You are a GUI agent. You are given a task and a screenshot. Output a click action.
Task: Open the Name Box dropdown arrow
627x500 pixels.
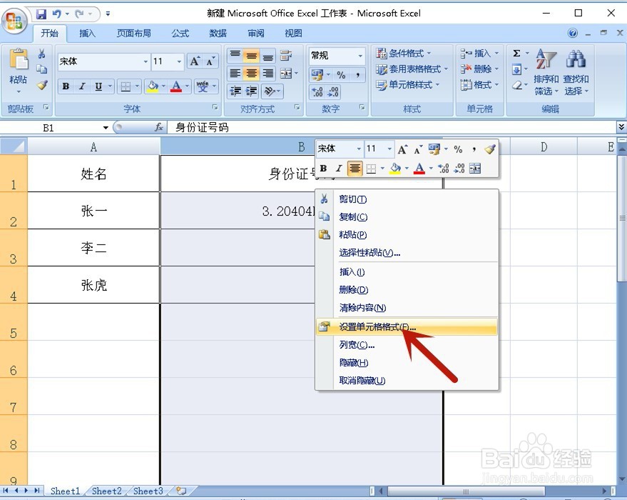(106, 128)
